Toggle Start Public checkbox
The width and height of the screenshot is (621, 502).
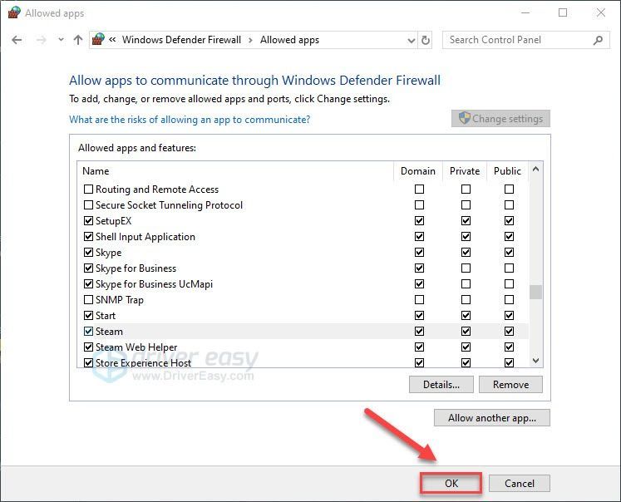(509, 316)
